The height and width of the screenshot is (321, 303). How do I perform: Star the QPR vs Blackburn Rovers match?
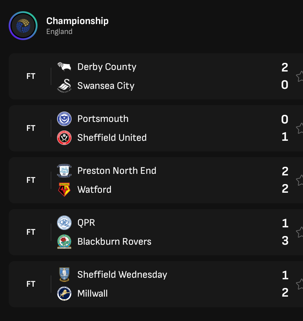pos(300,232)
